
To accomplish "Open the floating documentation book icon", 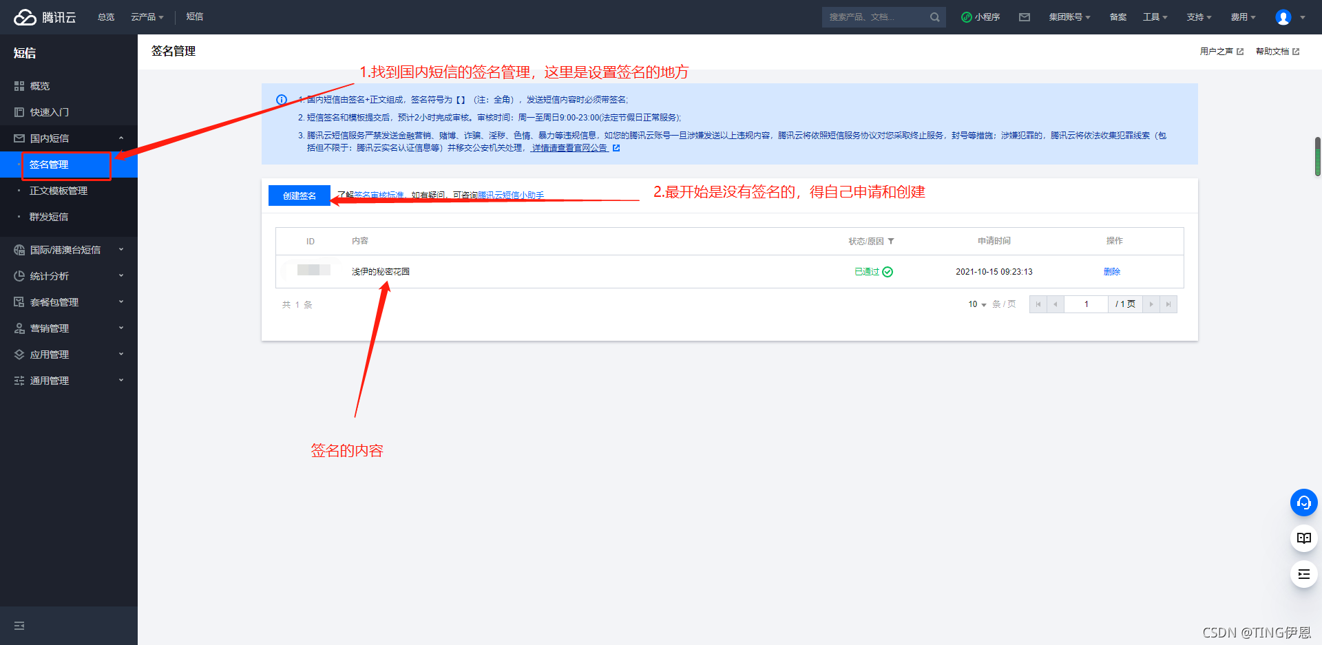I will coord(1303,538).
